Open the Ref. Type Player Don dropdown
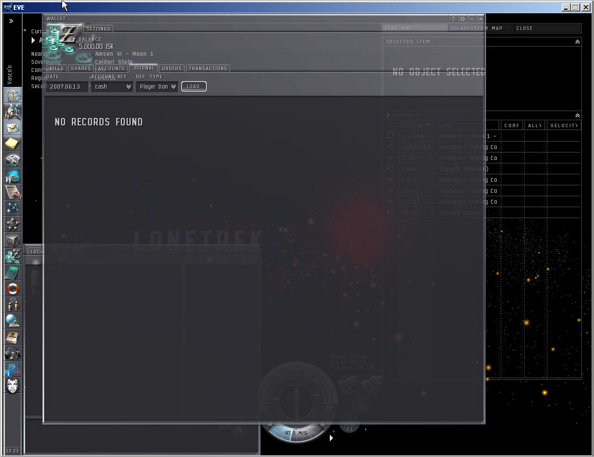594x457 pixels. 157,87
